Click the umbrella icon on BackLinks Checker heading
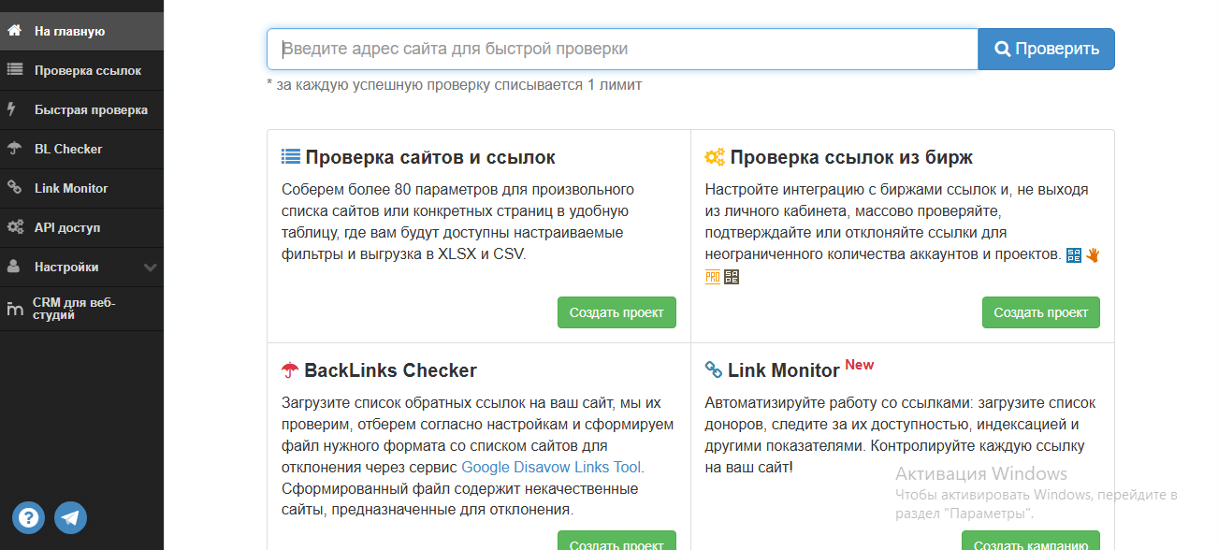 click(x=290, y=369)
